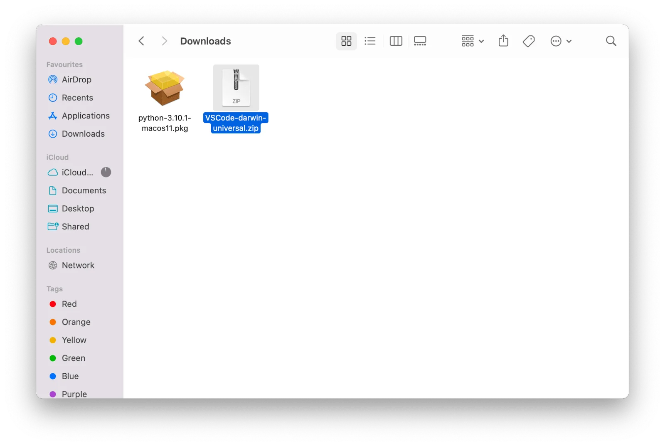Open the group-by options dropdown
The width and height of the screenshot is (665, 446).
coord(473,41)
